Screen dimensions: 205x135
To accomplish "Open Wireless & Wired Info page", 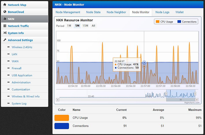I will (x=26, y=96).
